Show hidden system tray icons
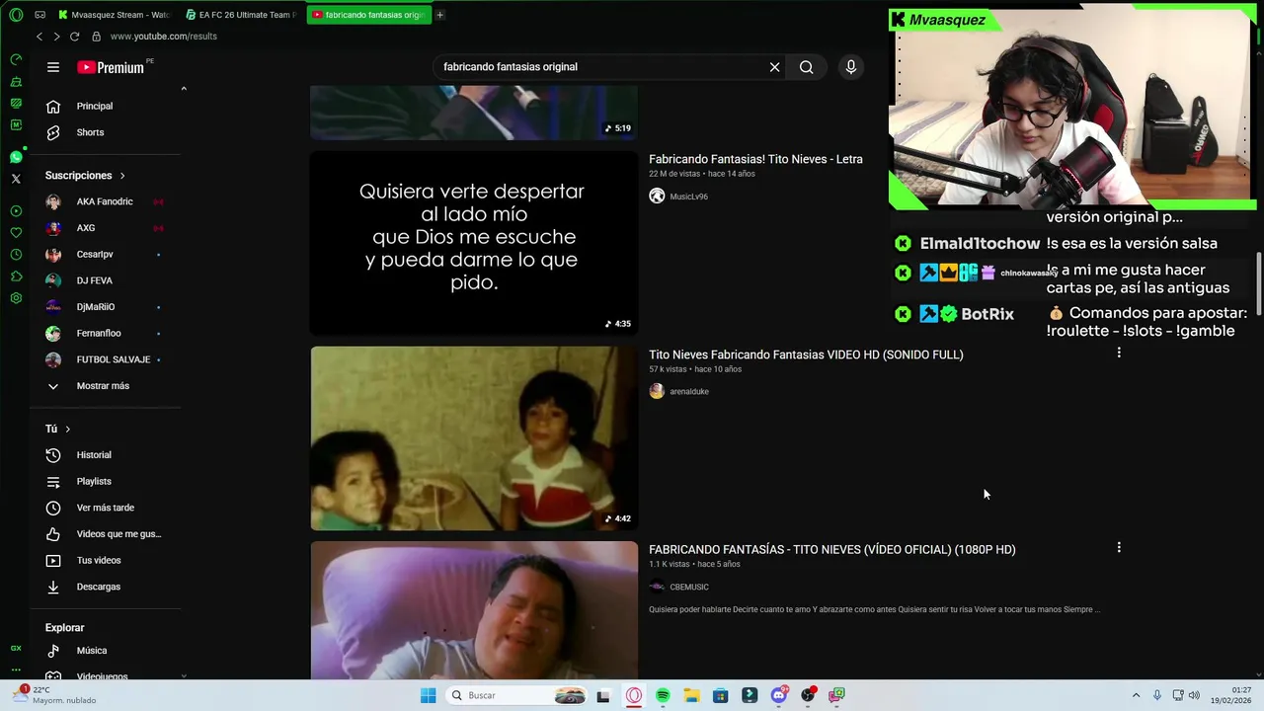The image size is (1264, 711). coord(1136,695)
